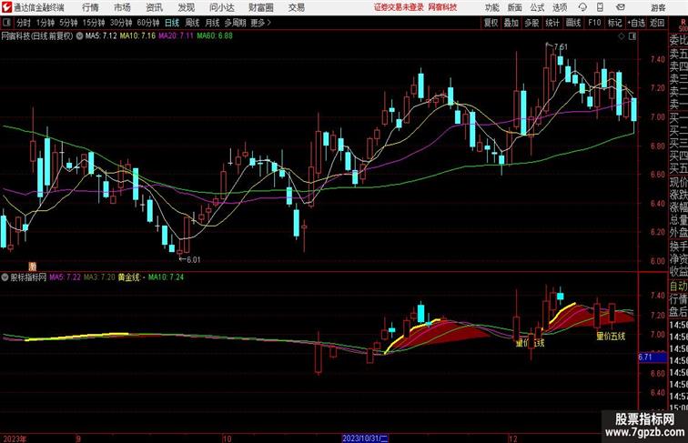
Task: Click the MA60: 6.88 label
Action: click(215, 36)
